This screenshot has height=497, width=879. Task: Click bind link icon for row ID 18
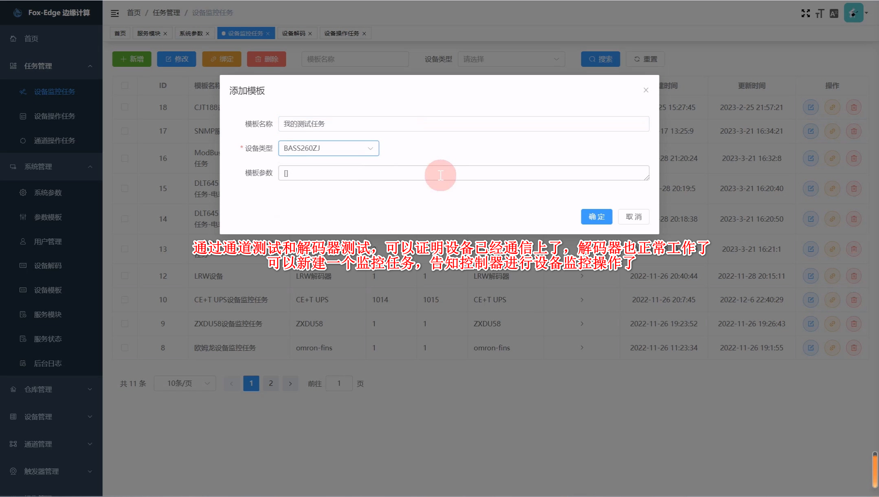tap(832, 107)
